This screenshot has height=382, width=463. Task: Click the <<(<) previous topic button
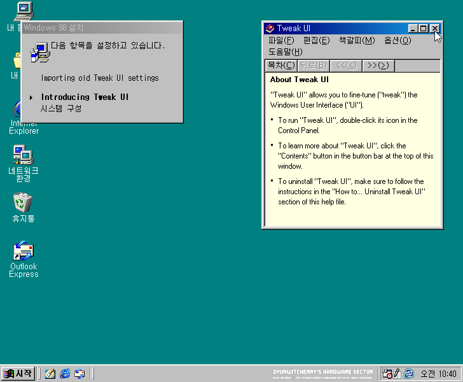(x=347, y=66)
